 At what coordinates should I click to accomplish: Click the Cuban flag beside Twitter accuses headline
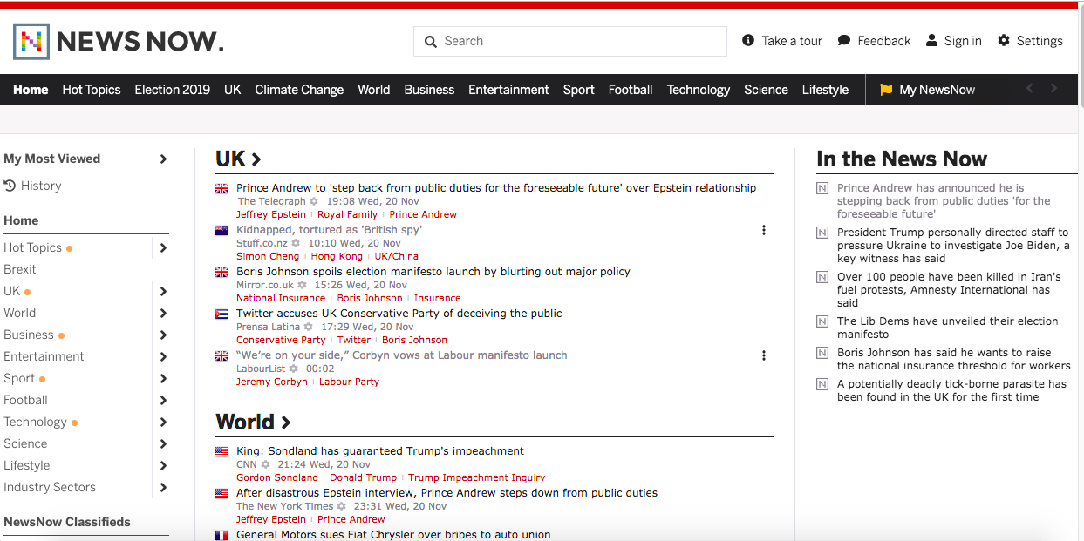[x=222, y=314]
